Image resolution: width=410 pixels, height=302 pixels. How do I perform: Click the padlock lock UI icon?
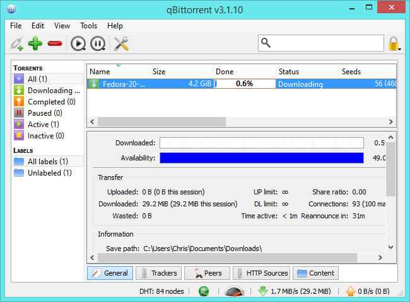coord(394,43)
